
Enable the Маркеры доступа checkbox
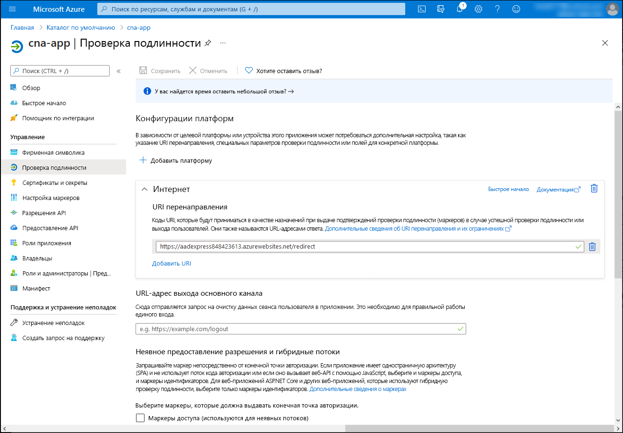(140, 418)
